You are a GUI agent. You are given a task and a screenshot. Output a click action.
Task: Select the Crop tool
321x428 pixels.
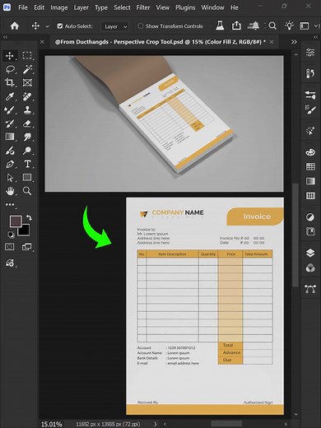pyautogui.click(x=10, y=82)
